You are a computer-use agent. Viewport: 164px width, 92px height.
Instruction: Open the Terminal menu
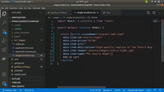[x=36, y=8]
